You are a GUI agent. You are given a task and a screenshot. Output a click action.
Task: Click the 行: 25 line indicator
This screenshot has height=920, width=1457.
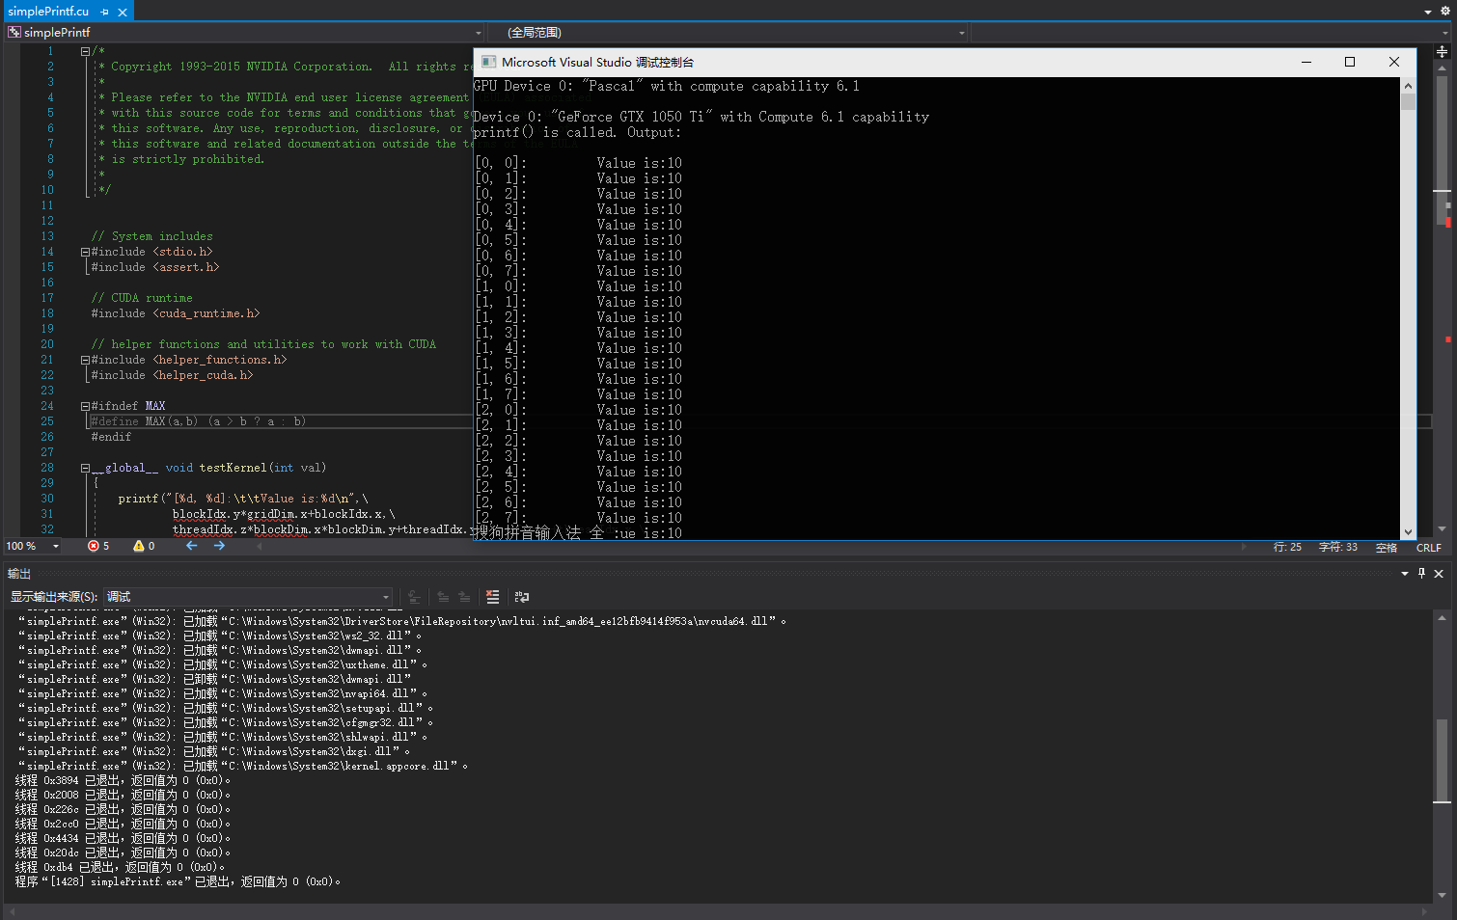coord(1287,547)
